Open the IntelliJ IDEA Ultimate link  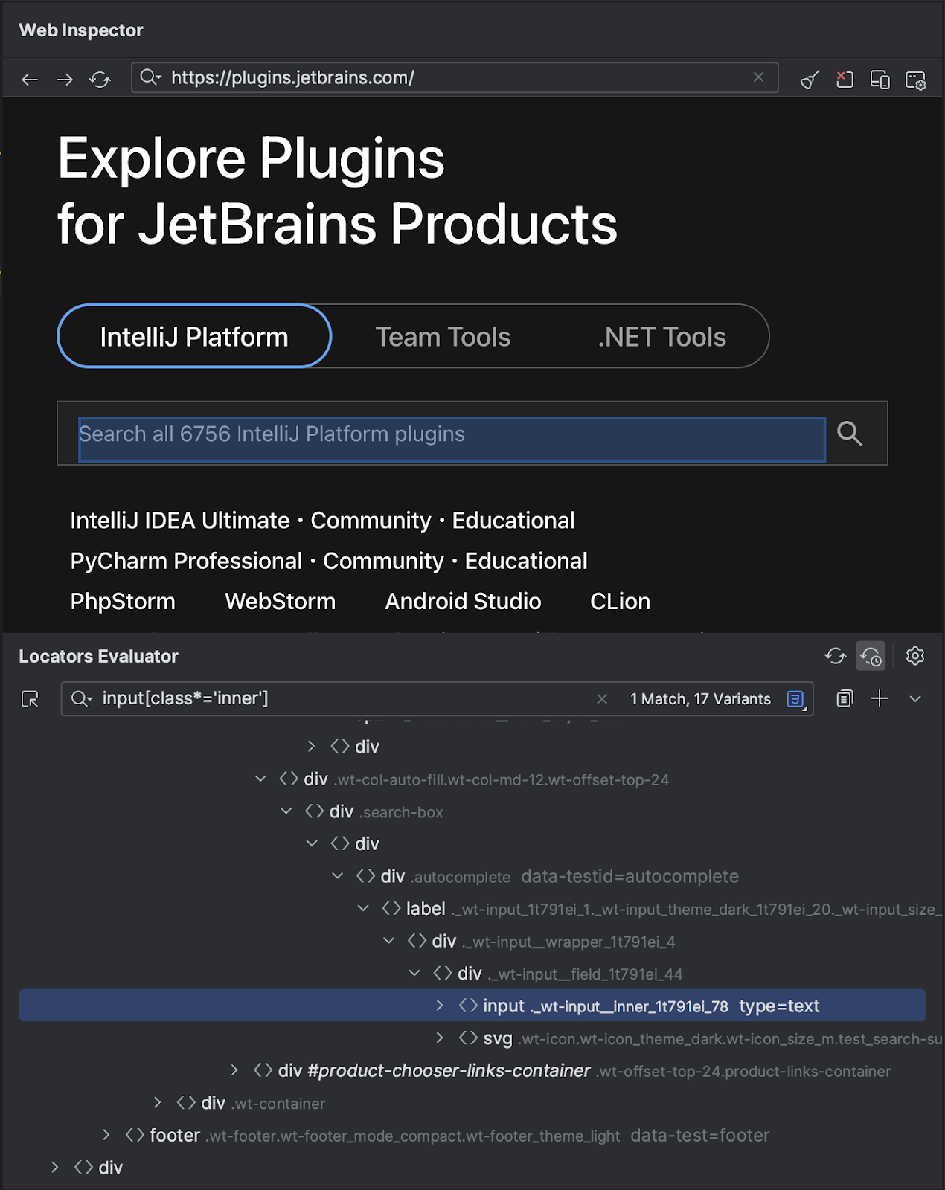point(180,521)
